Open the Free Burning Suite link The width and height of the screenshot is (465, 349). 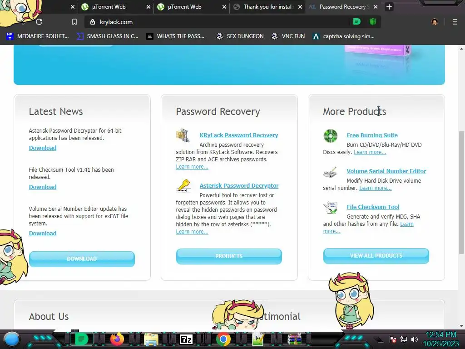tap(372, 135)
